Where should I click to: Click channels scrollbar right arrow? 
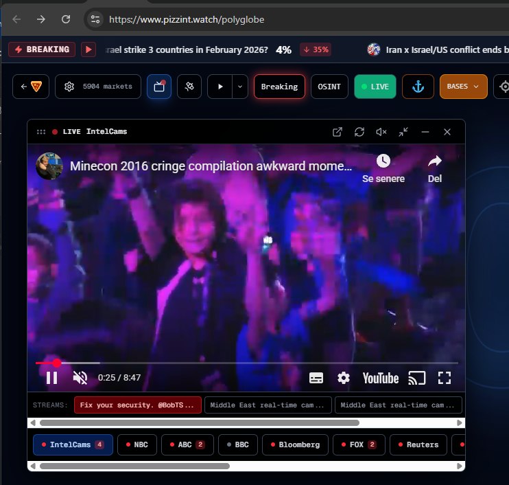460,466
